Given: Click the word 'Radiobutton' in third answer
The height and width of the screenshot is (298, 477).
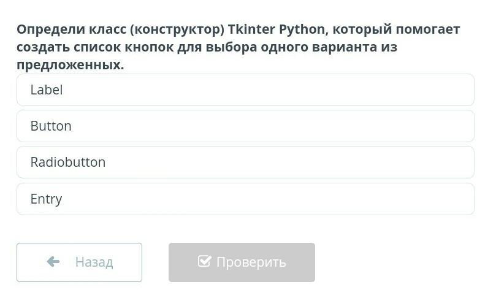Looking at the screenshot, I should click(x=68, y=162).
